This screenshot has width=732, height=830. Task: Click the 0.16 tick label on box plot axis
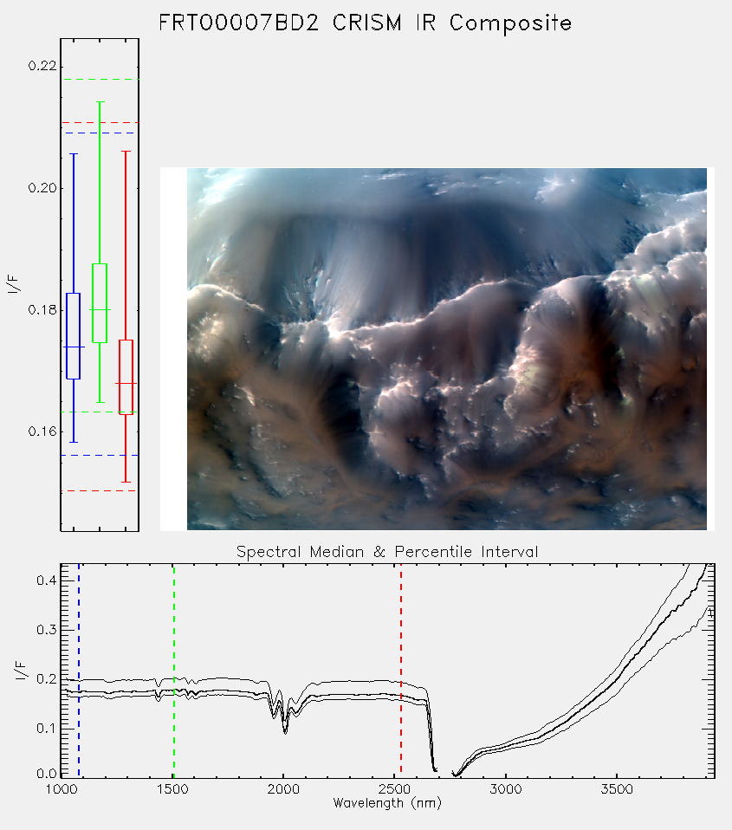pyautogui.click(x=42, y=431)
